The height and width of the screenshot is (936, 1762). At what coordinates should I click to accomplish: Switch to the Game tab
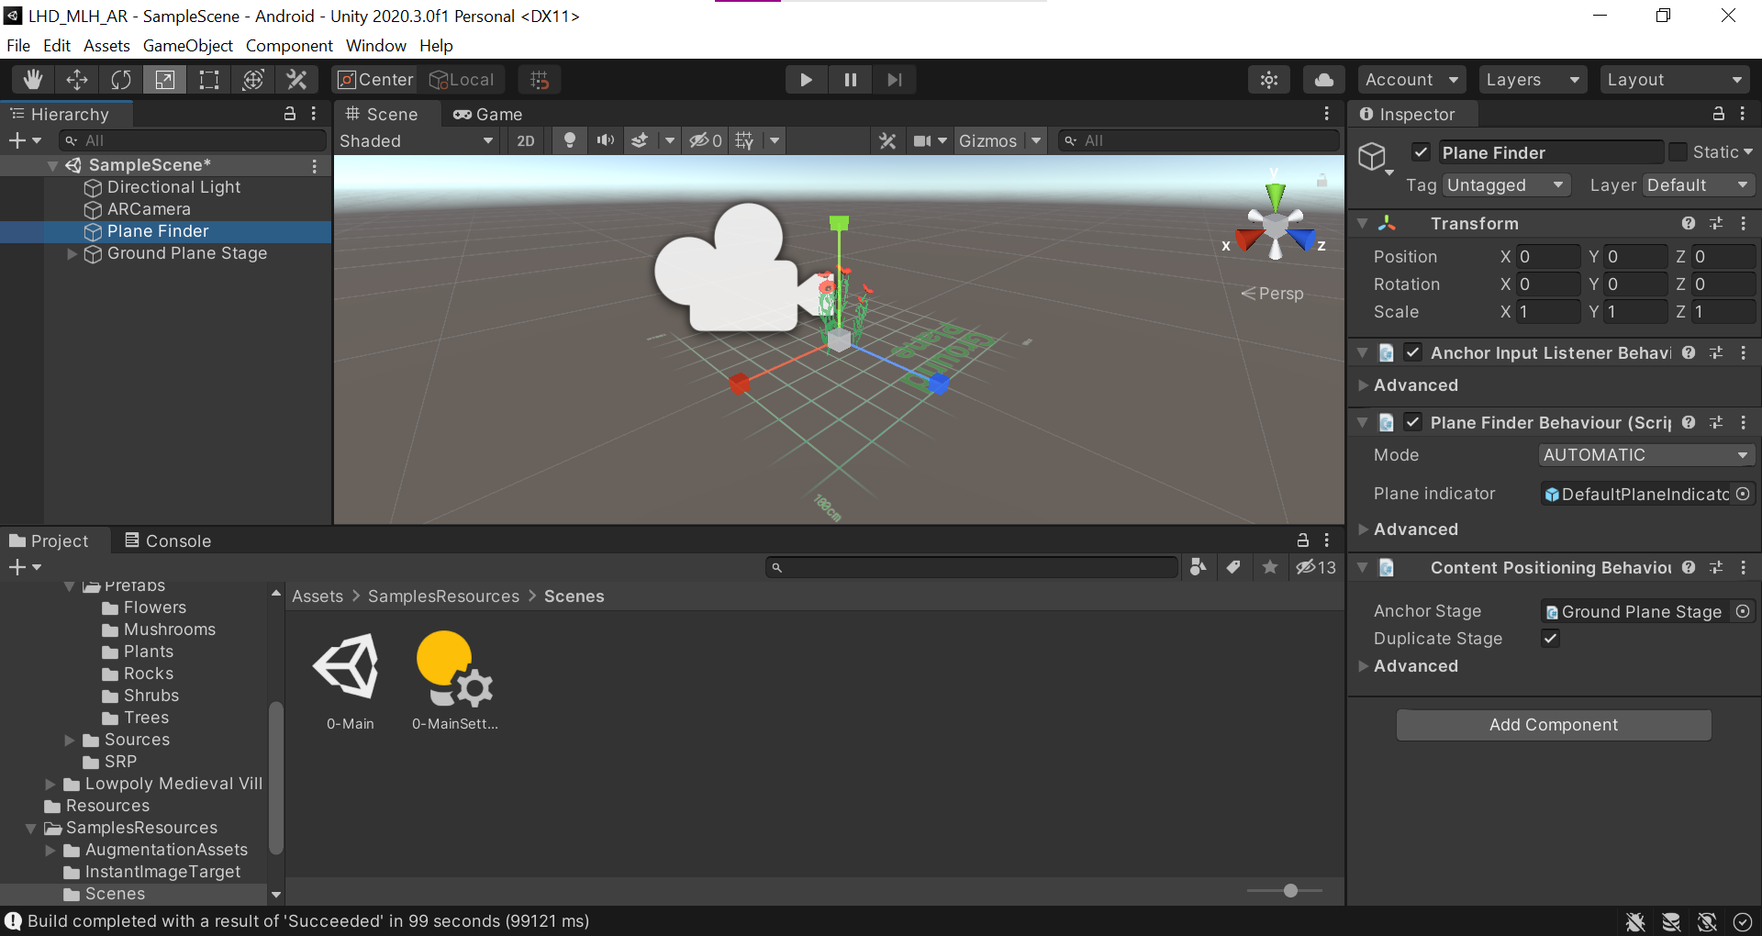coord(488,114)
